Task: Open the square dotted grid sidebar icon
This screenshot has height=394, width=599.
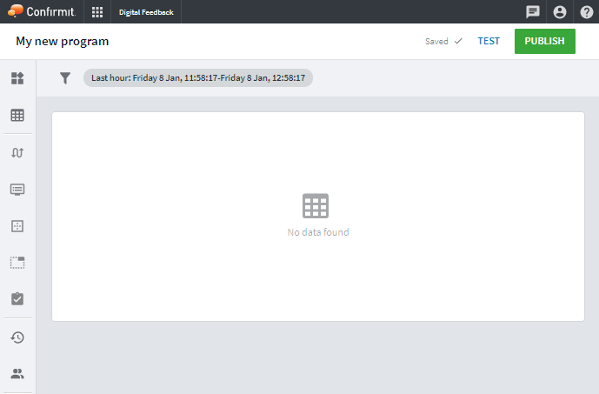Action: click(17, 226)
